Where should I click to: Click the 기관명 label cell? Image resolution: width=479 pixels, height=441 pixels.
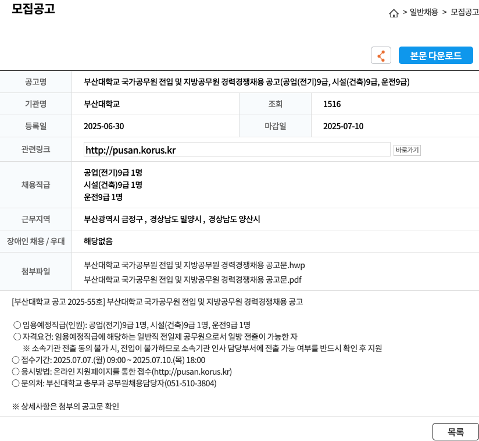click(x=35, y=104)
